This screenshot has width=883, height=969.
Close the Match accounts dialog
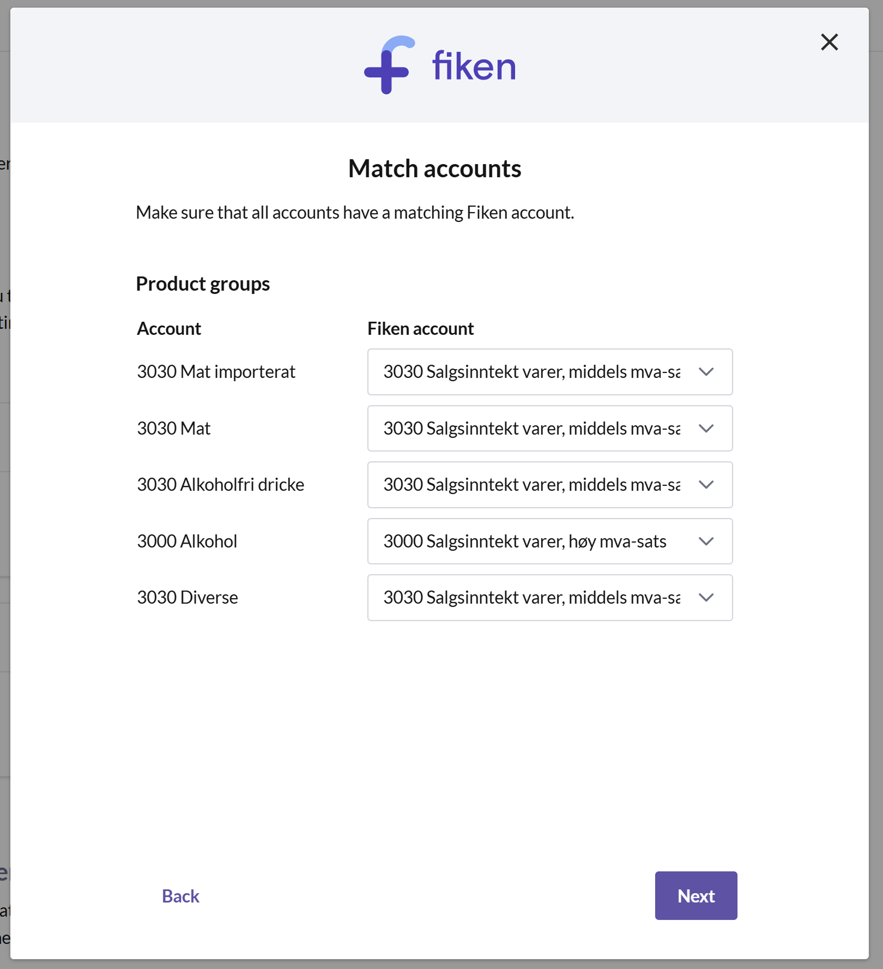[x=829, y=42]
